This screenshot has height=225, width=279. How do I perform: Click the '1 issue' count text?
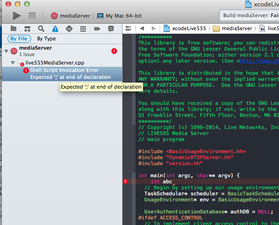27,54
